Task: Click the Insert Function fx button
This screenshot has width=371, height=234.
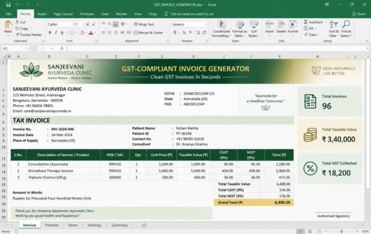Action: coord(62,48)
